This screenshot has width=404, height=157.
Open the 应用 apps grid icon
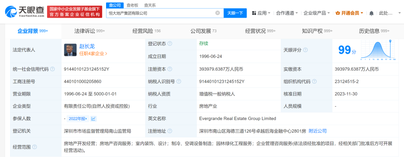pos(254,13)
